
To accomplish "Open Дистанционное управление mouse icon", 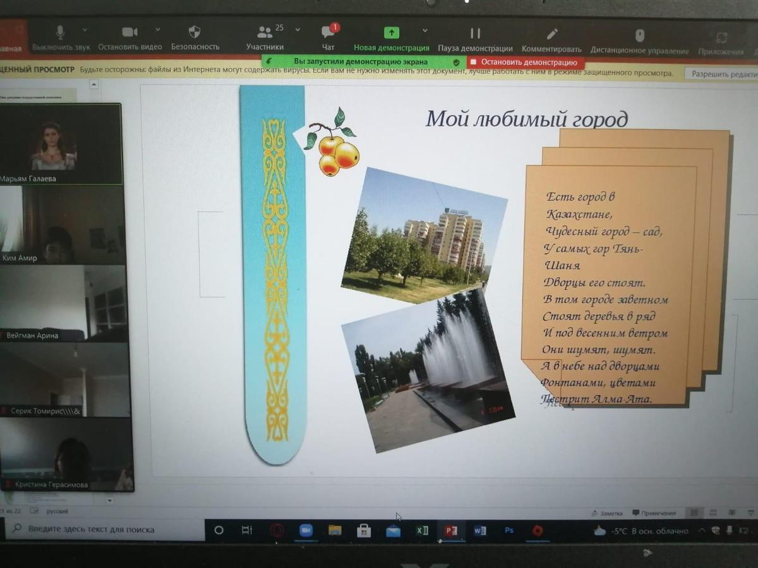I will click(x=639, y=35).
